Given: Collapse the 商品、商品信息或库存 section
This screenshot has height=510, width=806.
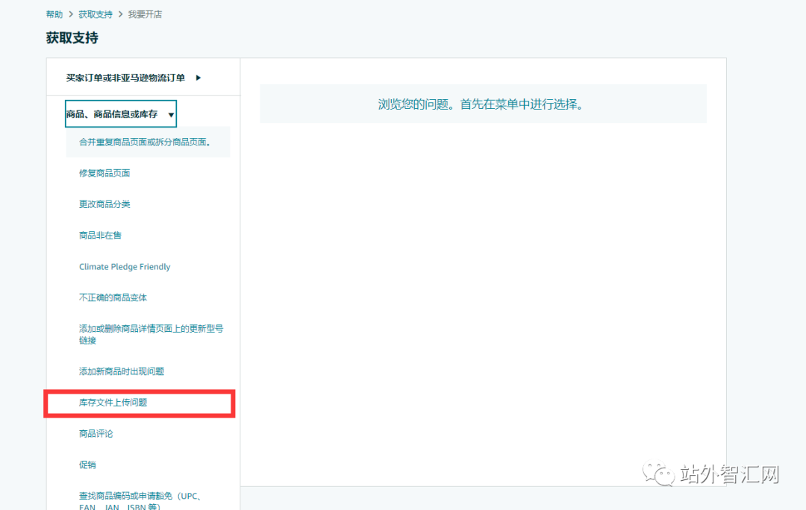Looking at the screenshot, I should click(121, 114).
